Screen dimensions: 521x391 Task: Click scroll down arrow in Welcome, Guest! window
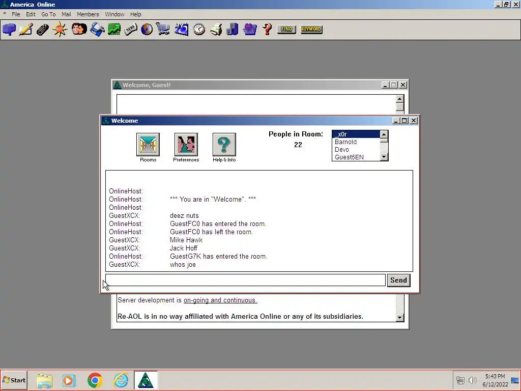(399, 318)
